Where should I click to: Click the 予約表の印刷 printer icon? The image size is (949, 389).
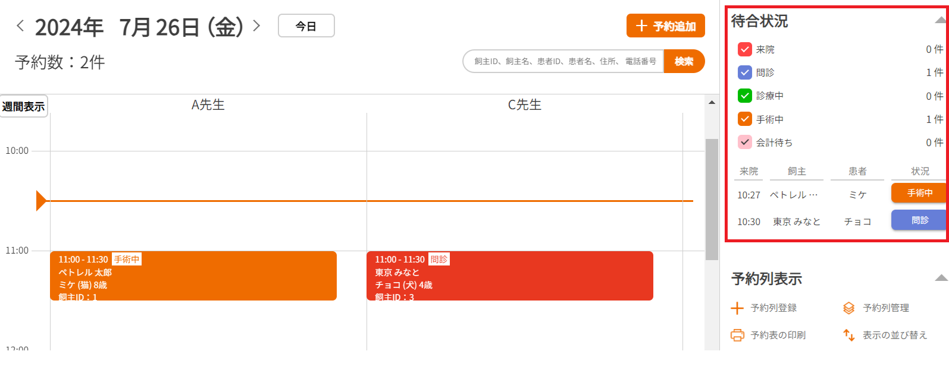(737, 335)
